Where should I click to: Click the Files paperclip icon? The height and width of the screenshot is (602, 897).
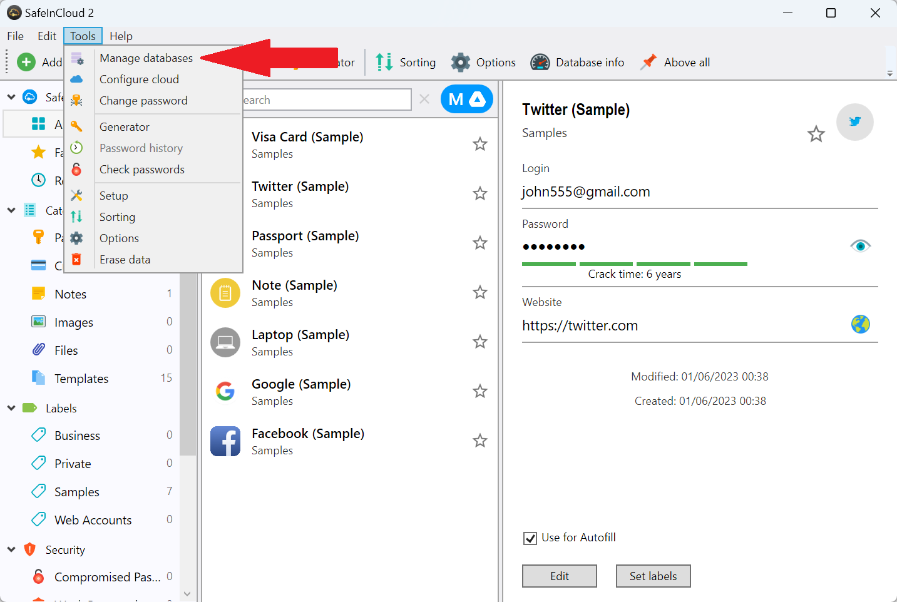tap(38, 350)
